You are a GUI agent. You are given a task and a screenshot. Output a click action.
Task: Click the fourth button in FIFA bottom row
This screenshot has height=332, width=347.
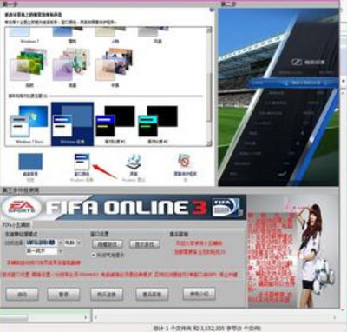click(x=152, y=294)
